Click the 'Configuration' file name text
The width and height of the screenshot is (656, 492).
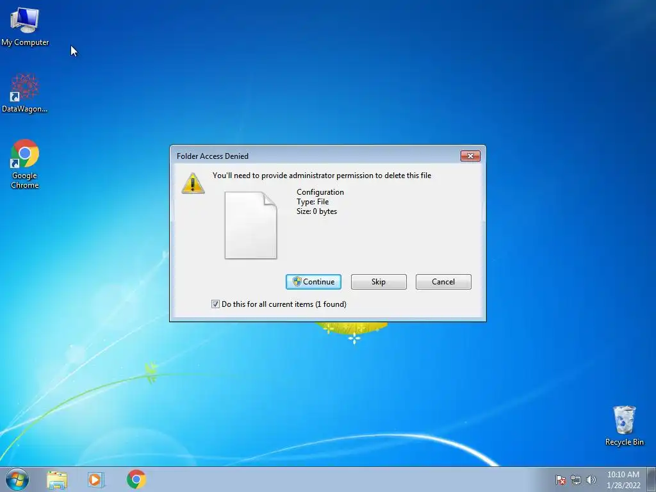[320, 192]
